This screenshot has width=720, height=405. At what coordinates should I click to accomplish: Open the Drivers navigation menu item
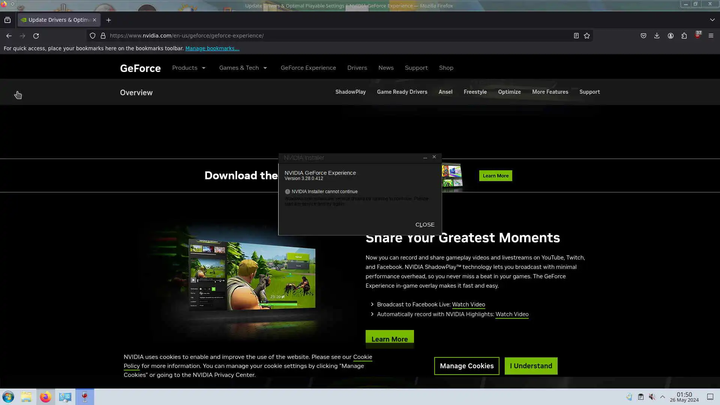pyautogui.click(x=357, y=68)
